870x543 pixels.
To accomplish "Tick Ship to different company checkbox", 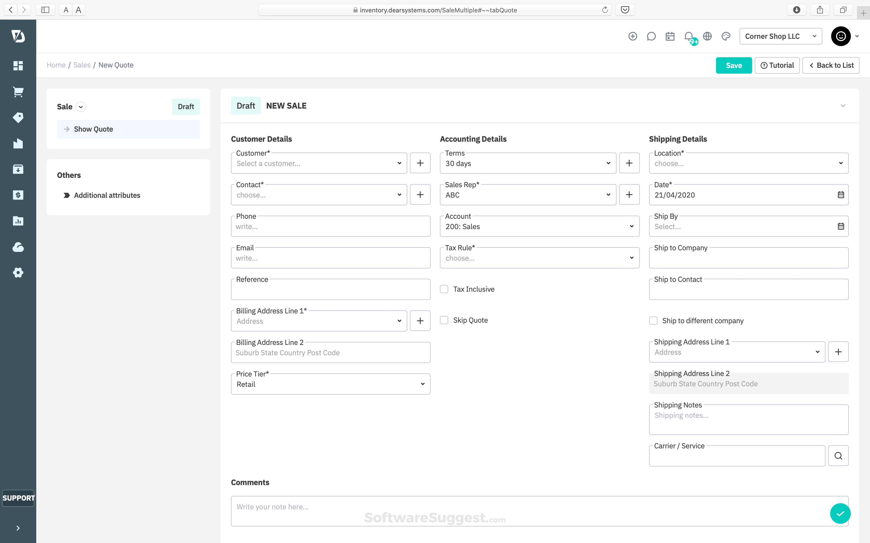I will 653,321.
